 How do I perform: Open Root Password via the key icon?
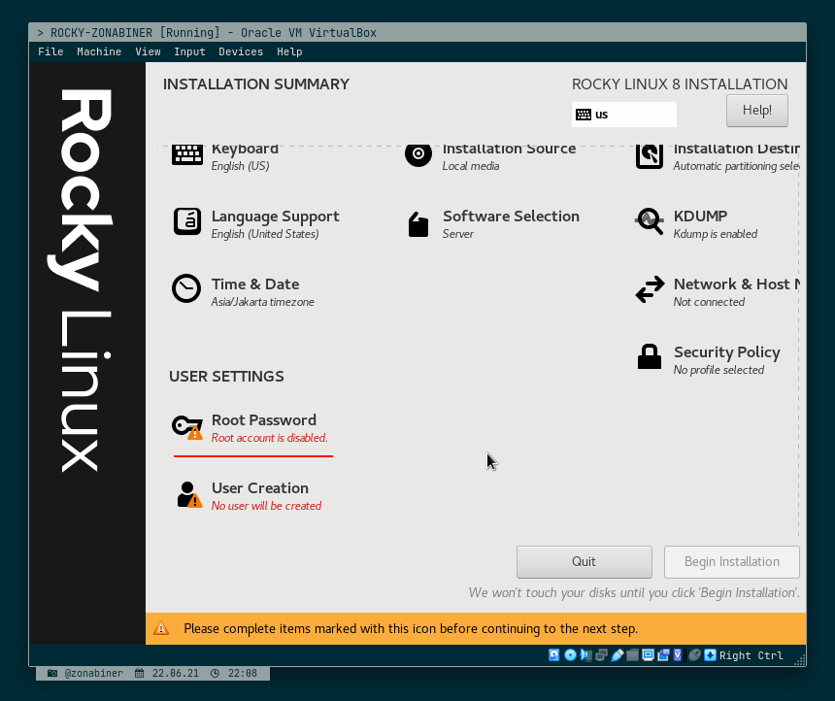coord(186,426)
